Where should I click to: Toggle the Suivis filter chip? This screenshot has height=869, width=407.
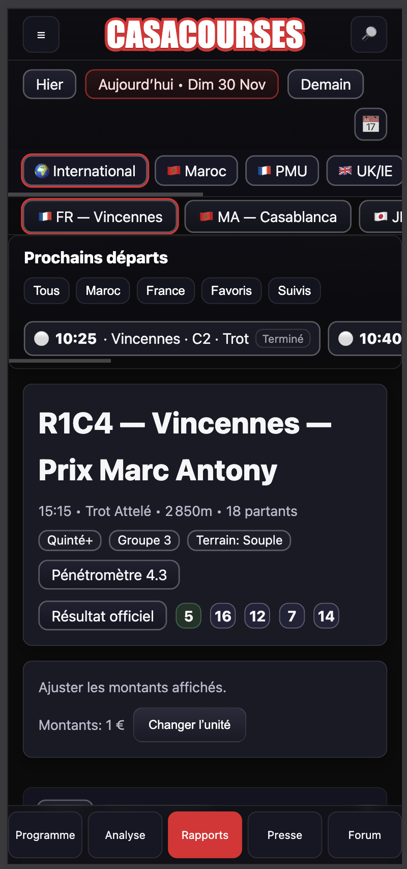[x=294, y=291]
